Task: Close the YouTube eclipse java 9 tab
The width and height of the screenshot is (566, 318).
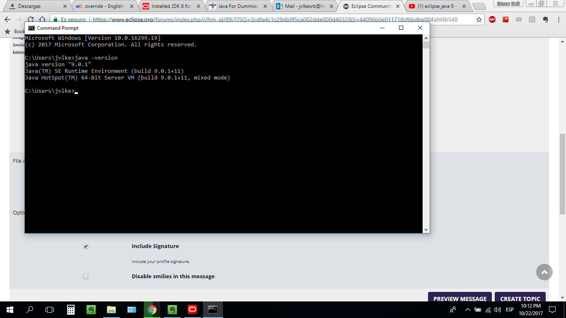Action: pyautogui.click(x=465, y=6)
